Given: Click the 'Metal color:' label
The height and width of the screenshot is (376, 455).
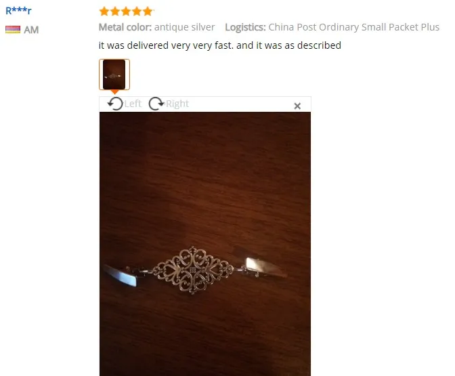Looking at the screenshot, I should [125, 27].
